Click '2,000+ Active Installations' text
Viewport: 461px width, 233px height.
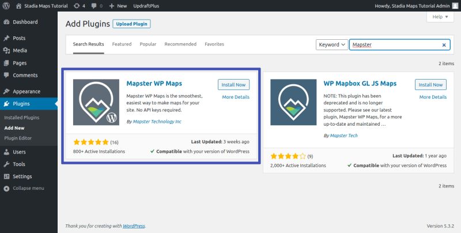(x=298, y=166)
